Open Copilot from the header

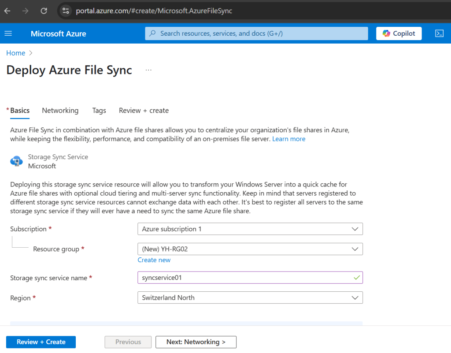coord(399,33)
